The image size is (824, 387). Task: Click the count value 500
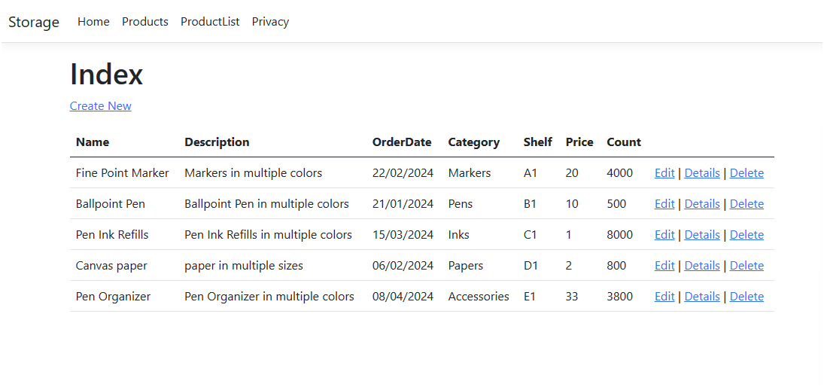tap(616, 204)
